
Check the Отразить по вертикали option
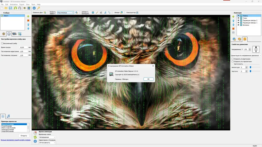(232, 59)
